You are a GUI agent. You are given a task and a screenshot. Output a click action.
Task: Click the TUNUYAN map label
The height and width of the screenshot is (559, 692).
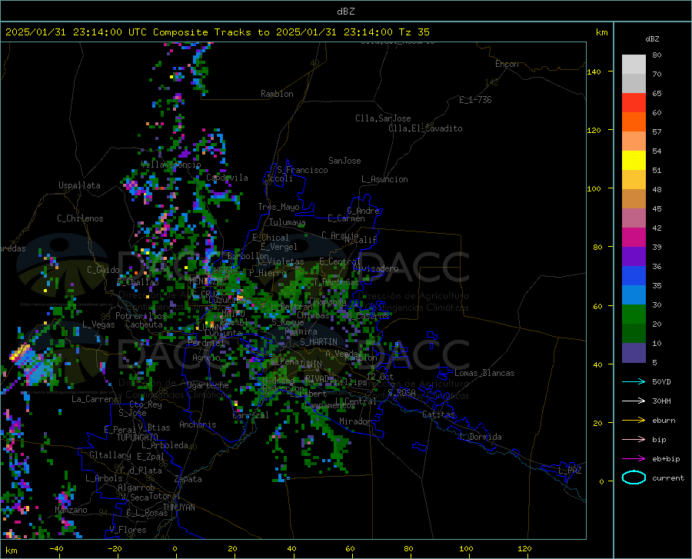pos(178,507)
